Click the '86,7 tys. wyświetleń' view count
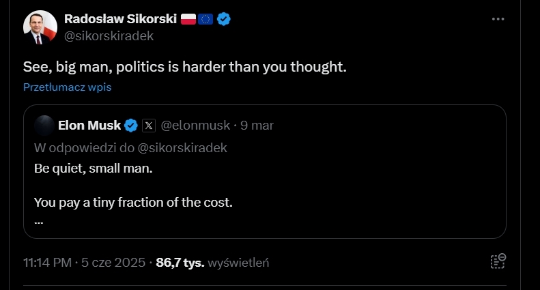 [x=213, y=262]
